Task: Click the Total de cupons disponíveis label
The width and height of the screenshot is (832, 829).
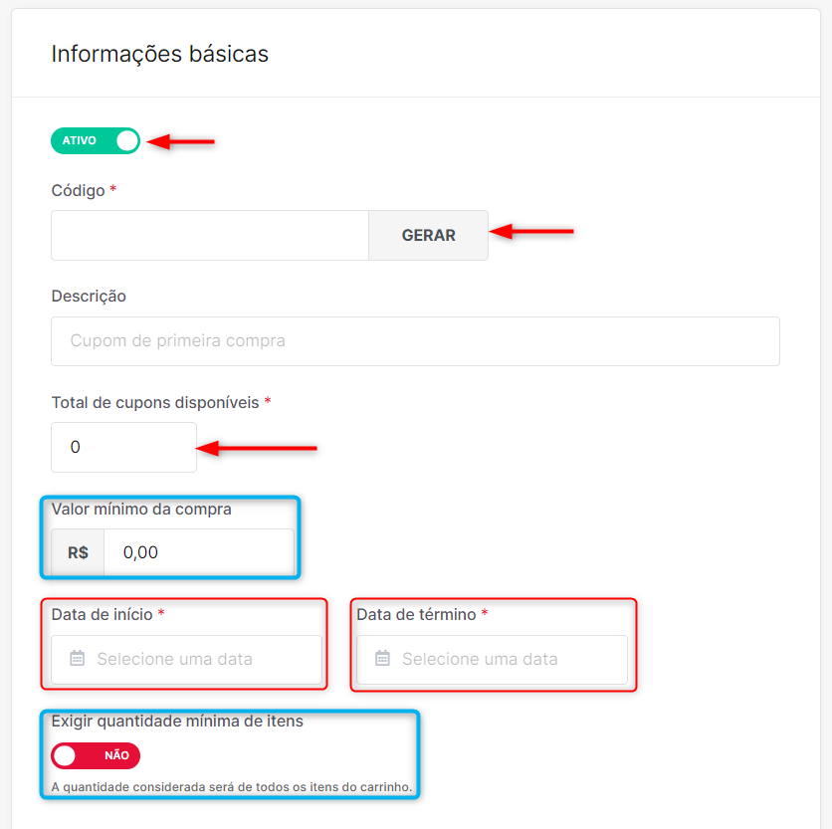Action: [x=155, y=403]
